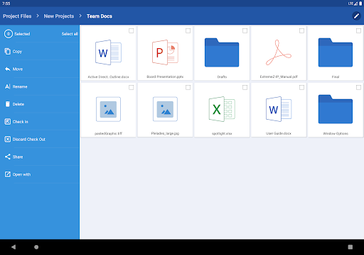Click the Delete trash icon

pos(8,104)
